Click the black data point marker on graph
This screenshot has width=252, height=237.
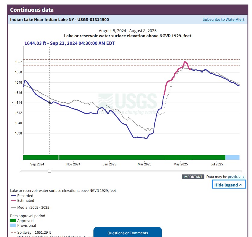click(50, 103)
